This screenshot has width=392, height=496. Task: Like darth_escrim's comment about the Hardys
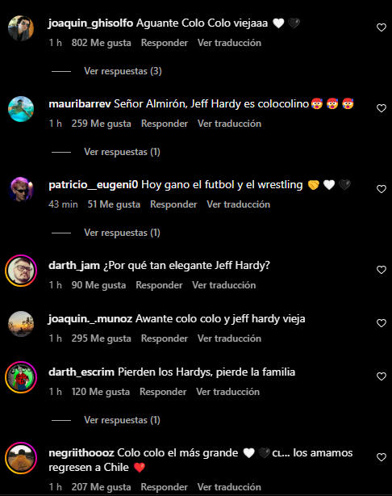pos(382,376)
